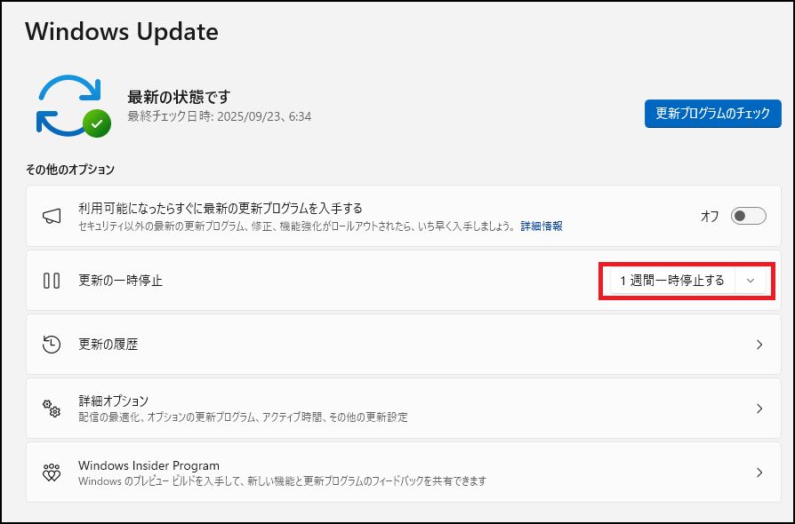Click the 最終チェック日時 timestamp text
The height and width of the screenshot is (524, 795).
click(220, 116)
